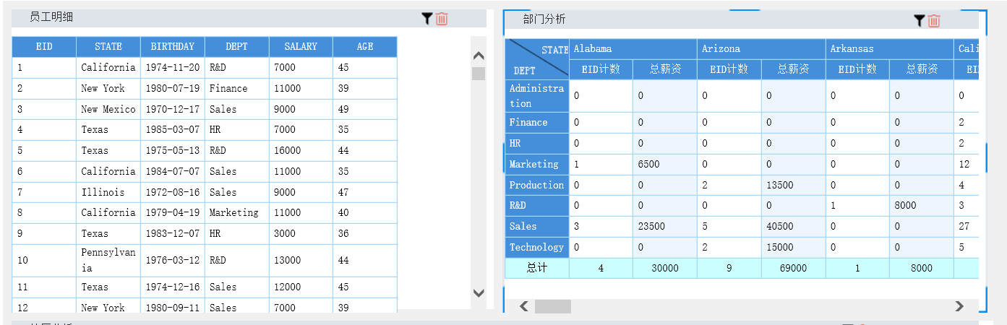The width and height of the screenshot is (1007, 325).
Task: Open the filter in 部门分析 panel
Action: click(x=919, y=21)
